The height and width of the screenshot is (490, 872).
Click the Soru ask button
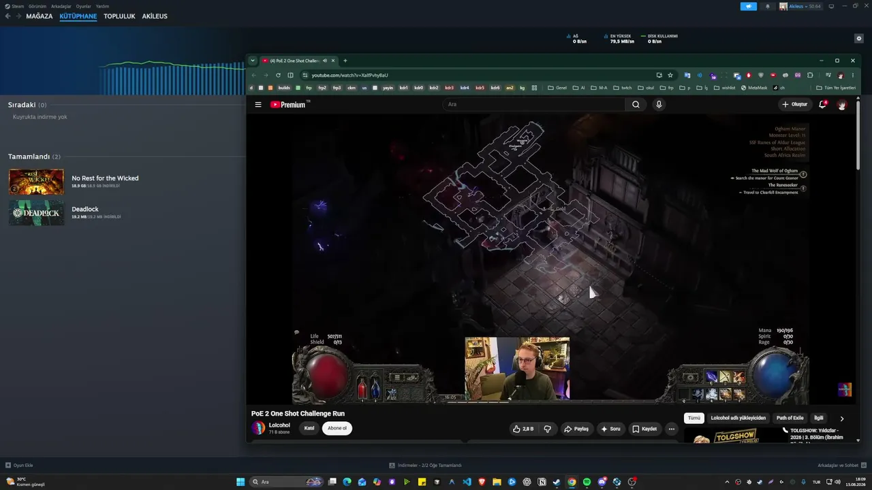pyautogui.click(x=610, y=429)
